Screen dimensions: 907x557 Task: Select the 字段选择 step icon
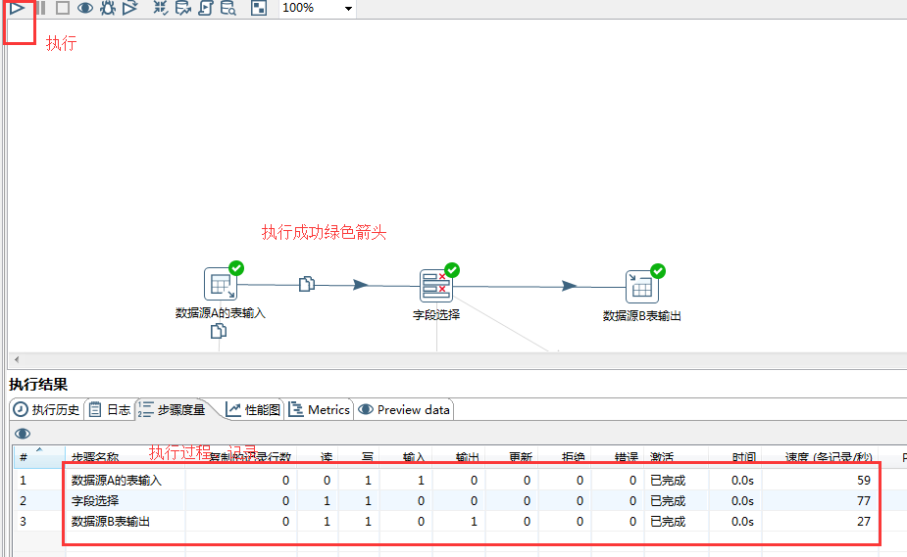pos(436,285)
